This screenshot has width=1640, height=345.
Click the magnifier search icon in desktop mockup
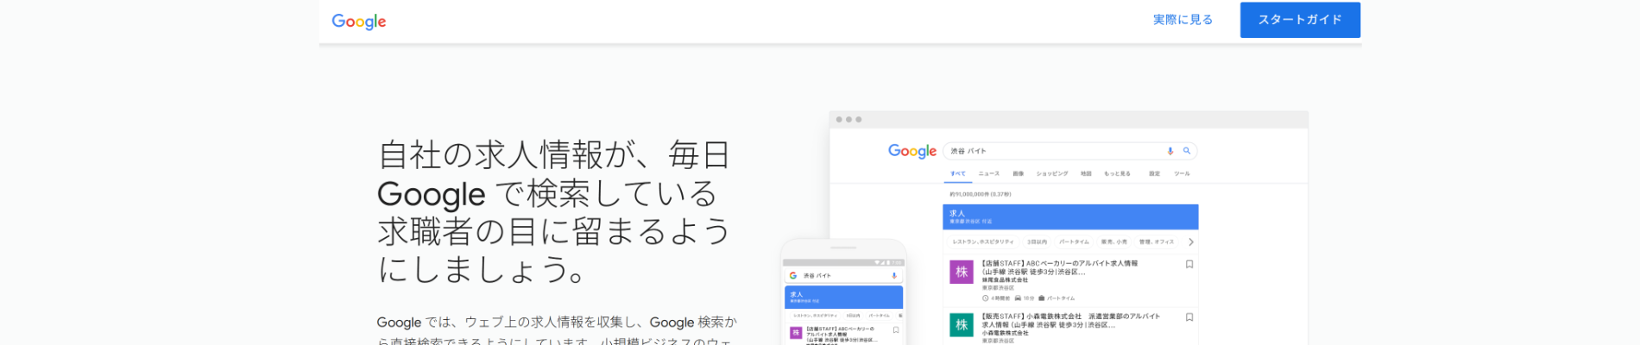pyautogui.click(x=1187, y=151)
